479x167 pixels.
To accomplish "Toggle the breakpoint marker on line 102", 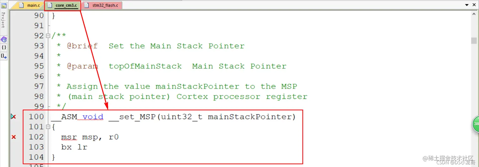I will pos(14,137).
